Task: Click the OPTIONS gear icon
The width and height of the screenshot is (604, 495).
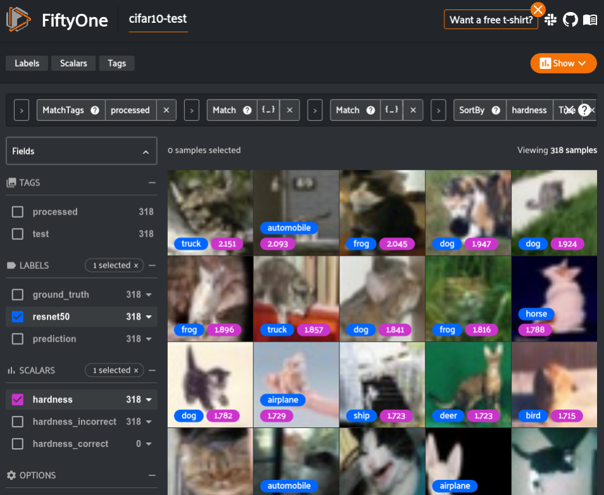Action: (11, 475)
